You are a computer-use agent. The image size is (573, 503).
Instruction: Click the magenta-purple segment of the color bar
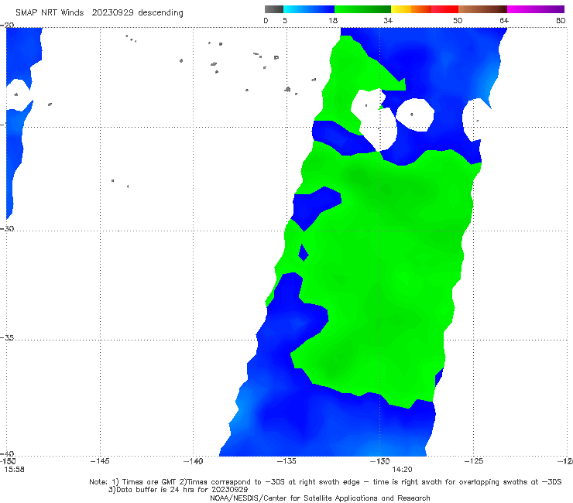(x=536, y=9)
